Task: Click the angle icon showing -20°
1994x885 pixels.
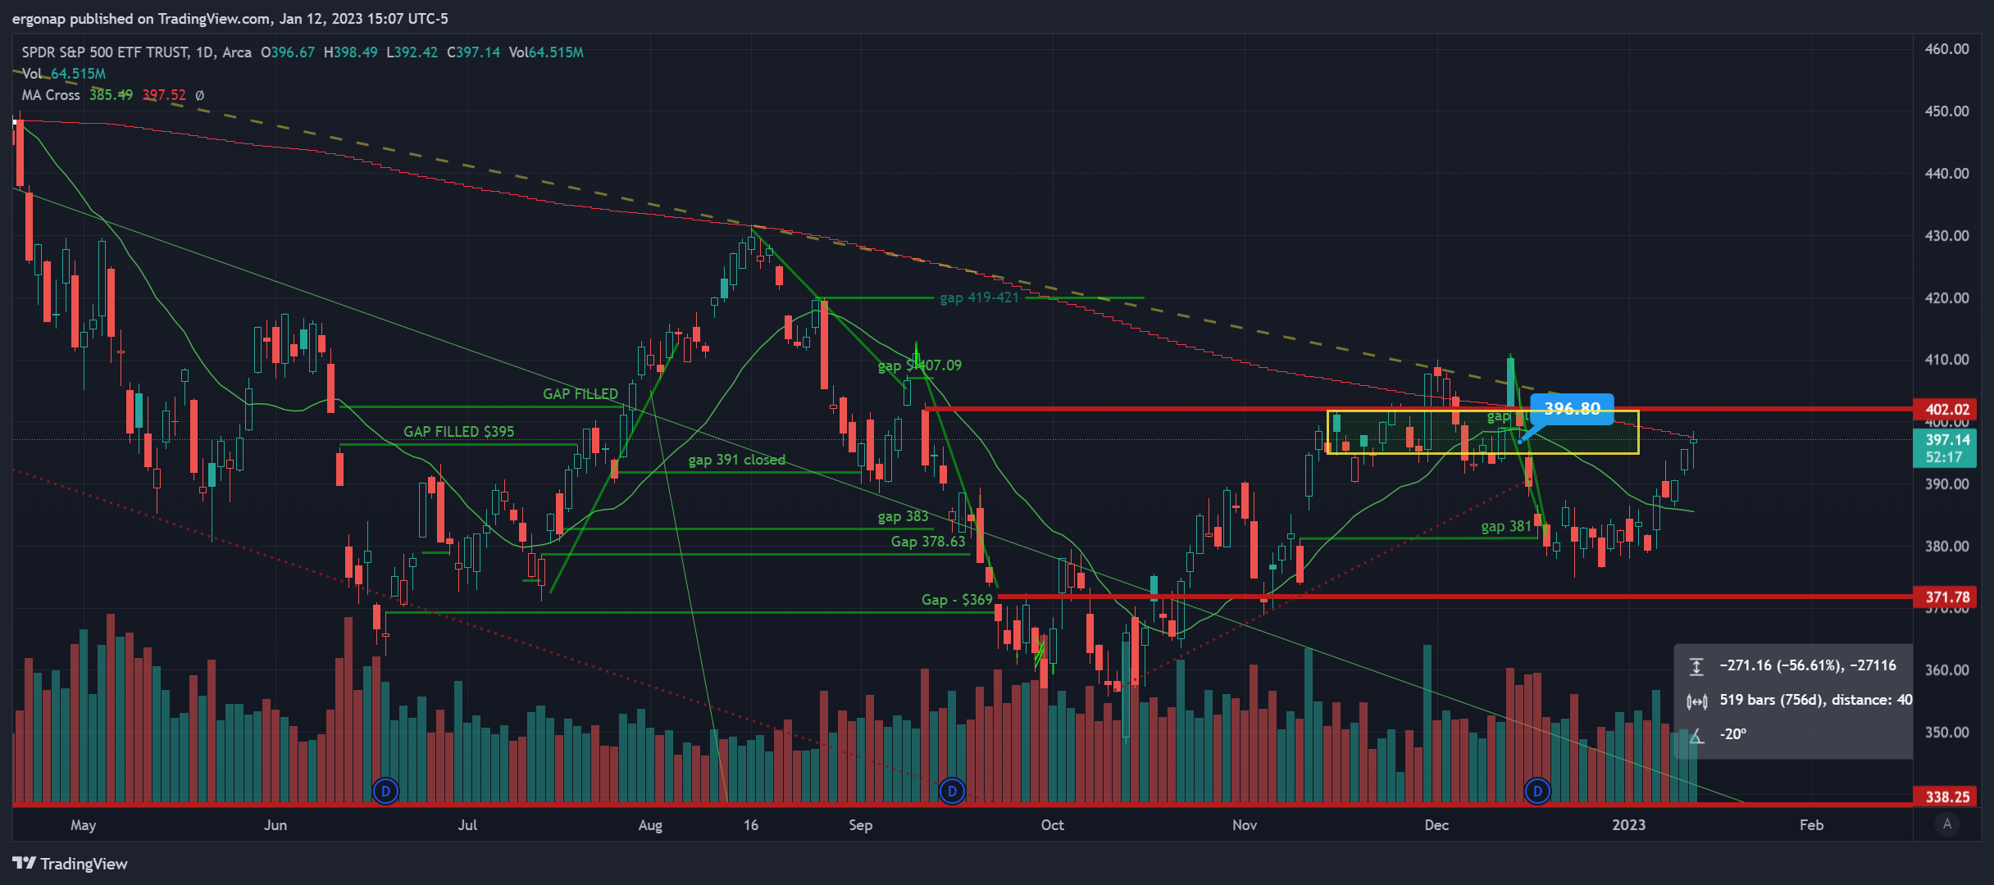Action: (x=1696, y=735)
